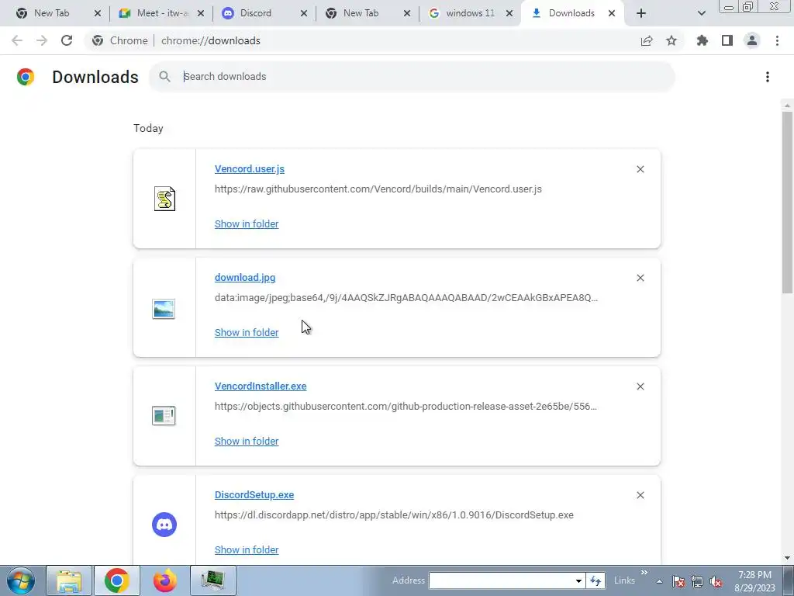This screenshot has width=794, height=596.
Task: Bookmark this page with the star icon
Action: pyautogui.click(x=671, y=40)
